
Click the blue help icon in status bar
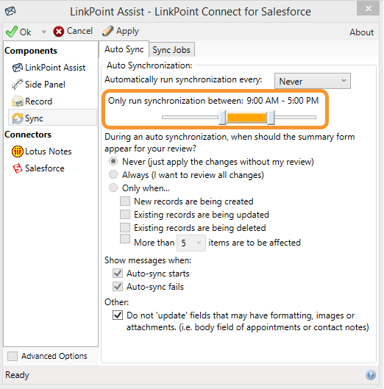click(x=371, y=374)
